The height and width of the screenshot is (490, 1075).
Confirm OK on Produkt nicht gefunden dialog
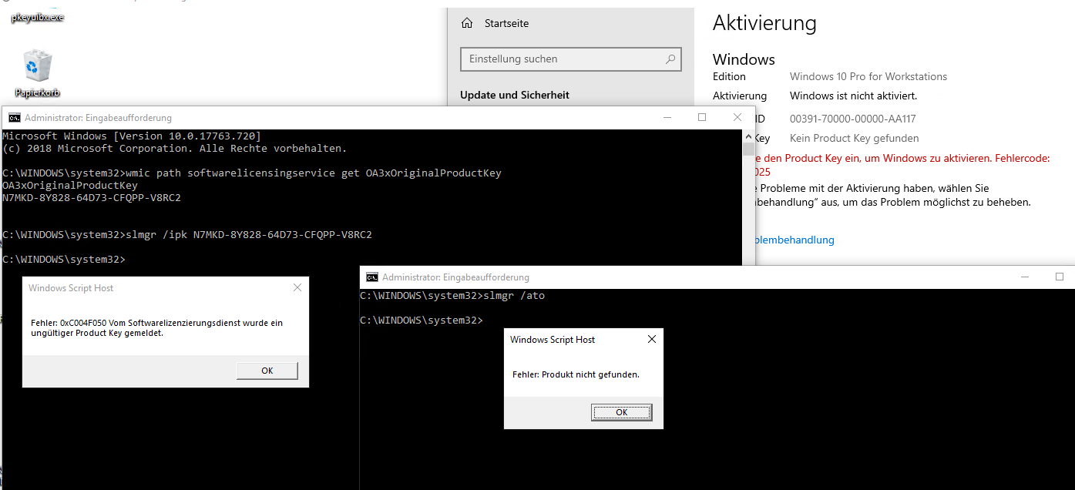621,412
